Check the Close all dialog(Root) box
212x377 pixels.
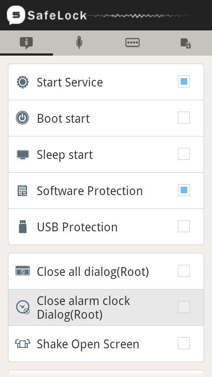(x=184, y=271)
